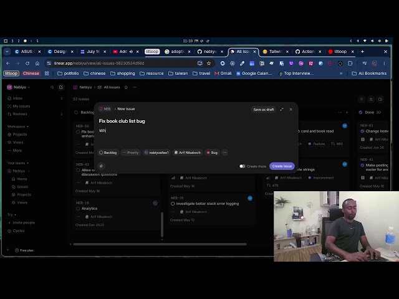Collapse the Your teams section
This screenshot has height=299, width=399.
point(18,163)
